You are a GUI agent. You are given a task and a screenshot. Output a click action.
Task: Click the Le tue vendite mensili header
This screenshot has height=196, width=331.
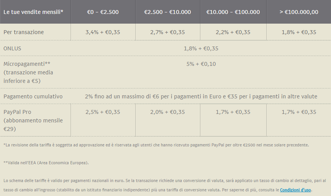(33, 12)
